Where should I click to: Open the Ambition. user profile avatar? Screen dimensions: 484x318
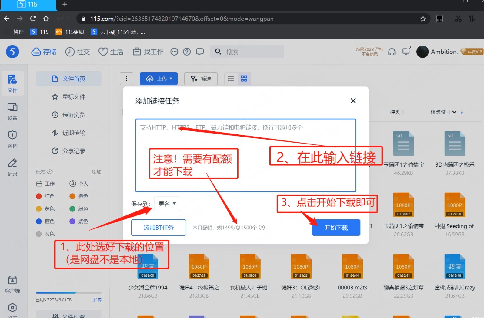[422, 52]
